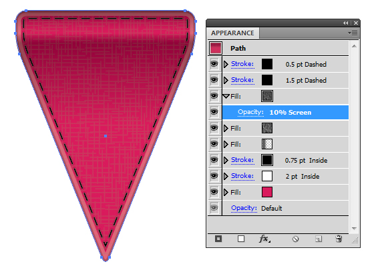Hide the 2 pt Inside white stroke
Screen dimensions: 376x276
(x=214, y=176)
